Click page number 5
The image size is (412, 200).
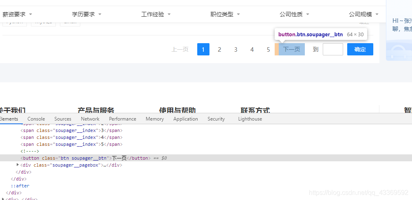tap(268, 50)
